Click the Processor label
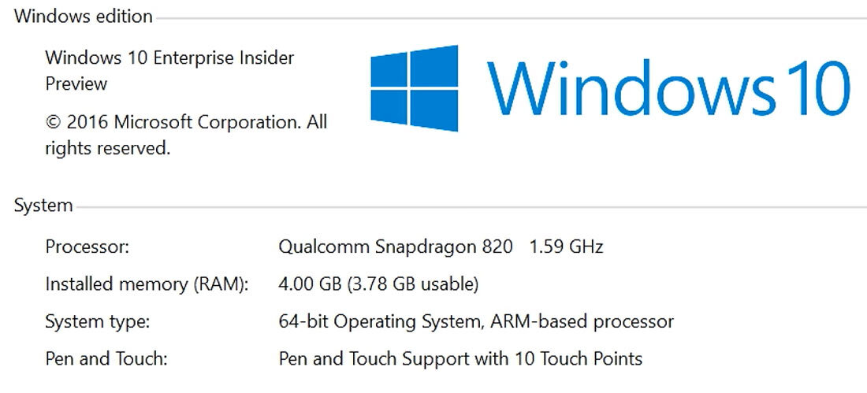The image size is (867, 393). [x=87, y=247]
